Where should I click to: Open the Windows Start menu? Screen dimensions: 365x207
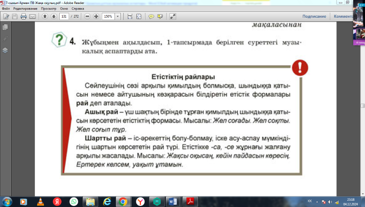pos(7,202)
